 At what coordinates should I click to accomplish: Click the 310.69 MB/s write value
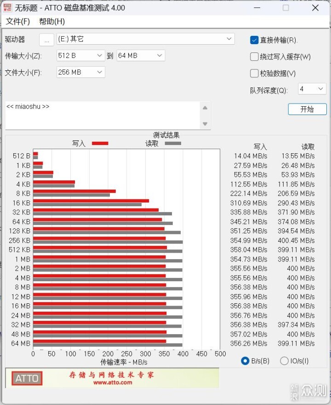[249, 203]
